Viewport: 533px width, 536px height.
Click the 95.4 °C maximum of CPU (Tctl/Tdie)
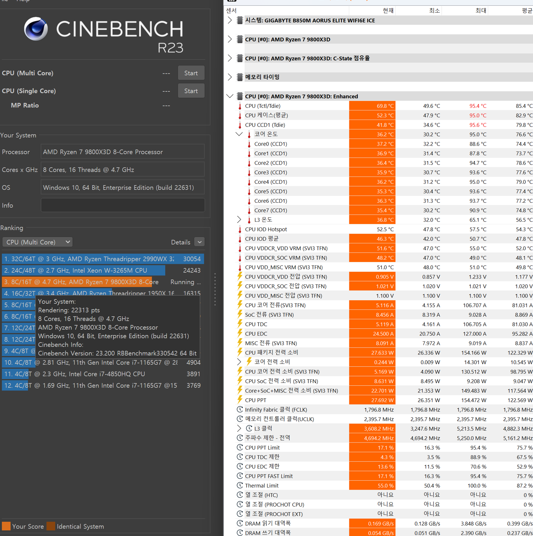coord(478,106)
